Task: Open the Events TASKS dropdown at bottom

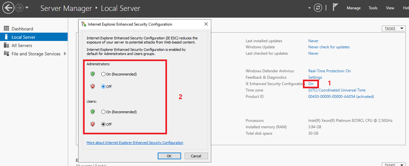Action: click(394, 165)
